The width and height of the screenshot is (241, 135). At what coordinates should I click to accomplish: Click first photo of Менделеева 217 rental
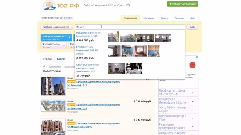[117, 68]
